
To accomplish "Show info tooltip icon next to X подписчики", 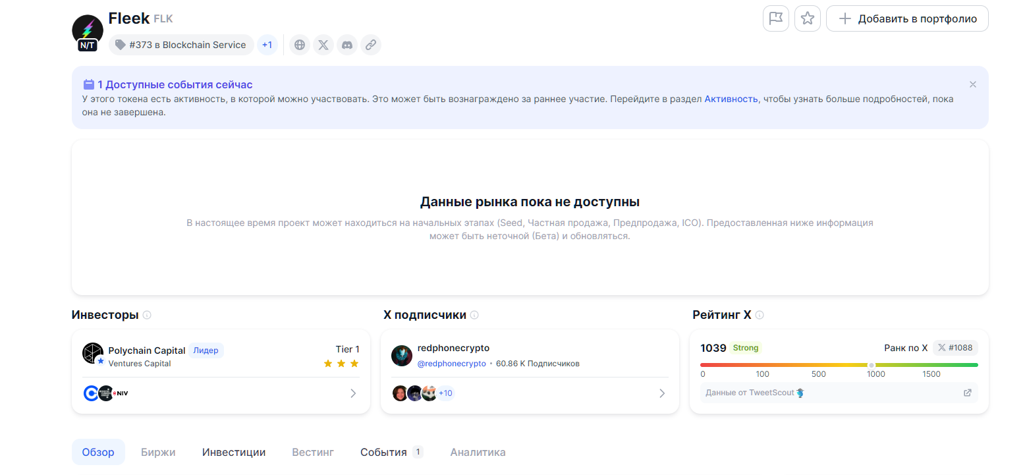I will [474, 315].
